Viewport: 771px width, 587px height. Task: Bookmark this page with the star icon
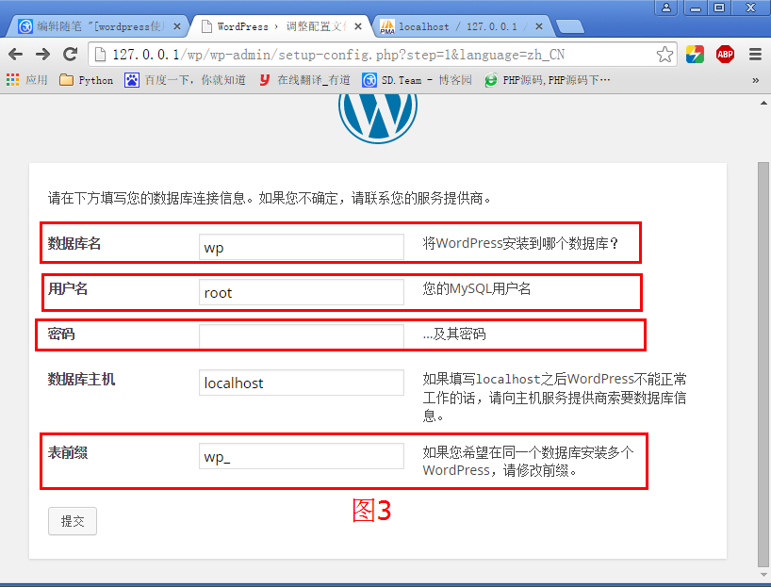tap(664, 54)
